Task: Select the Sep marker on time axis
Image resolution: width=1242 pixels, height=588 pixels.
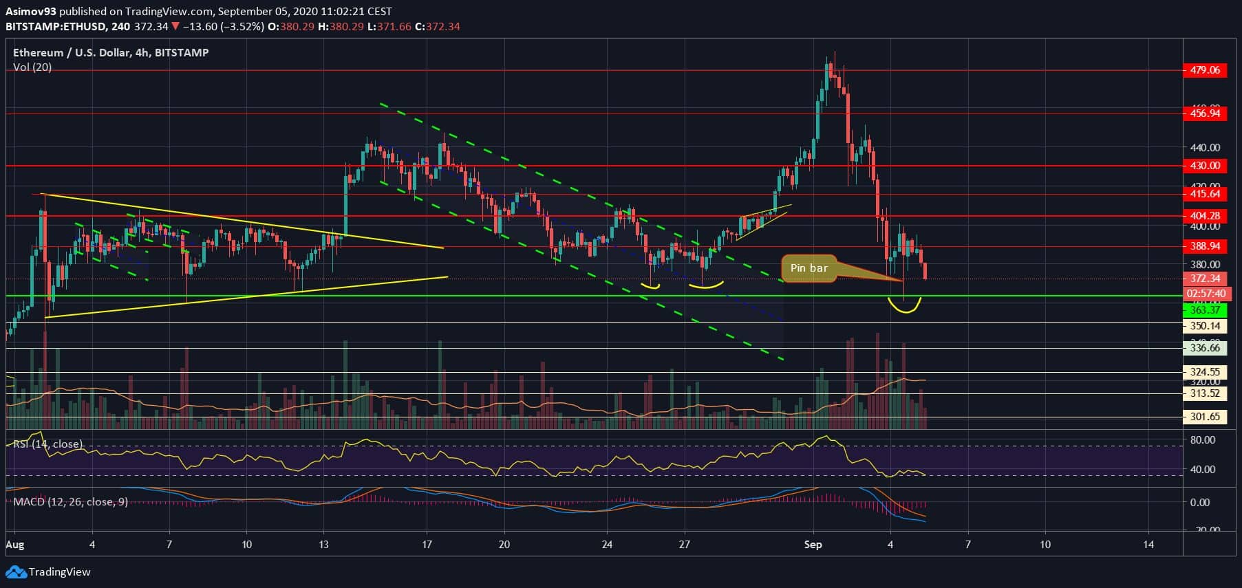Action: tap(813, 545)
